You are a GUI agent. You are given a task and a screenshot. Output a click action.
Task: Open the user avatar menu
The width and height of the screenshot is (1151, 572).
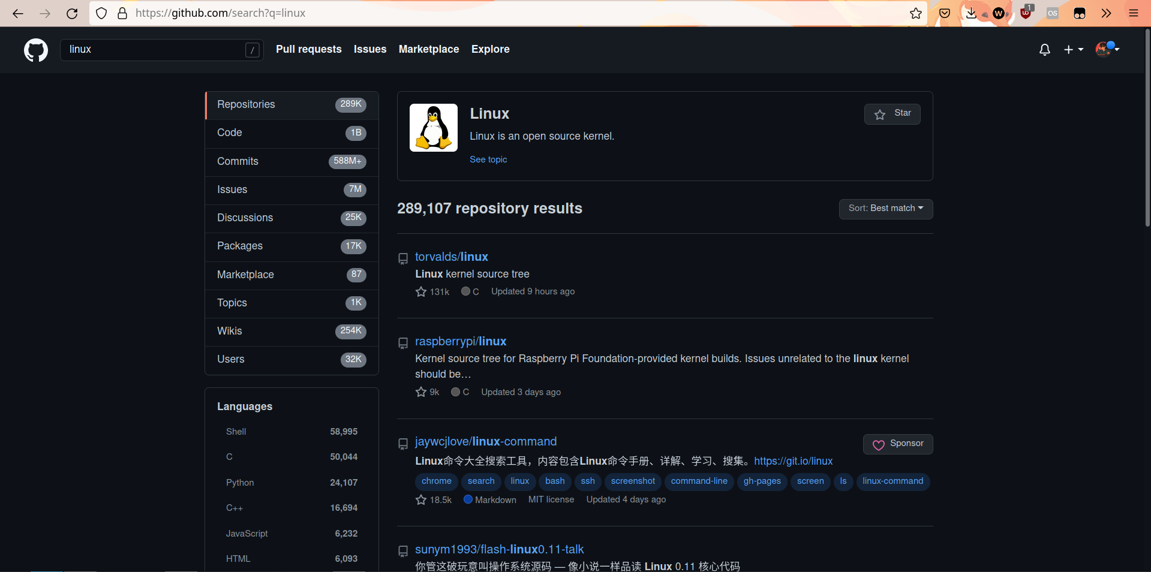(1107, 49)
